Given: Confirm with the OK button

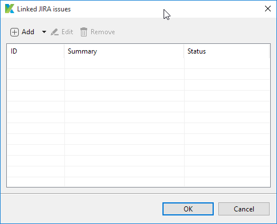Looking at the screenshot, I should 188,209.
